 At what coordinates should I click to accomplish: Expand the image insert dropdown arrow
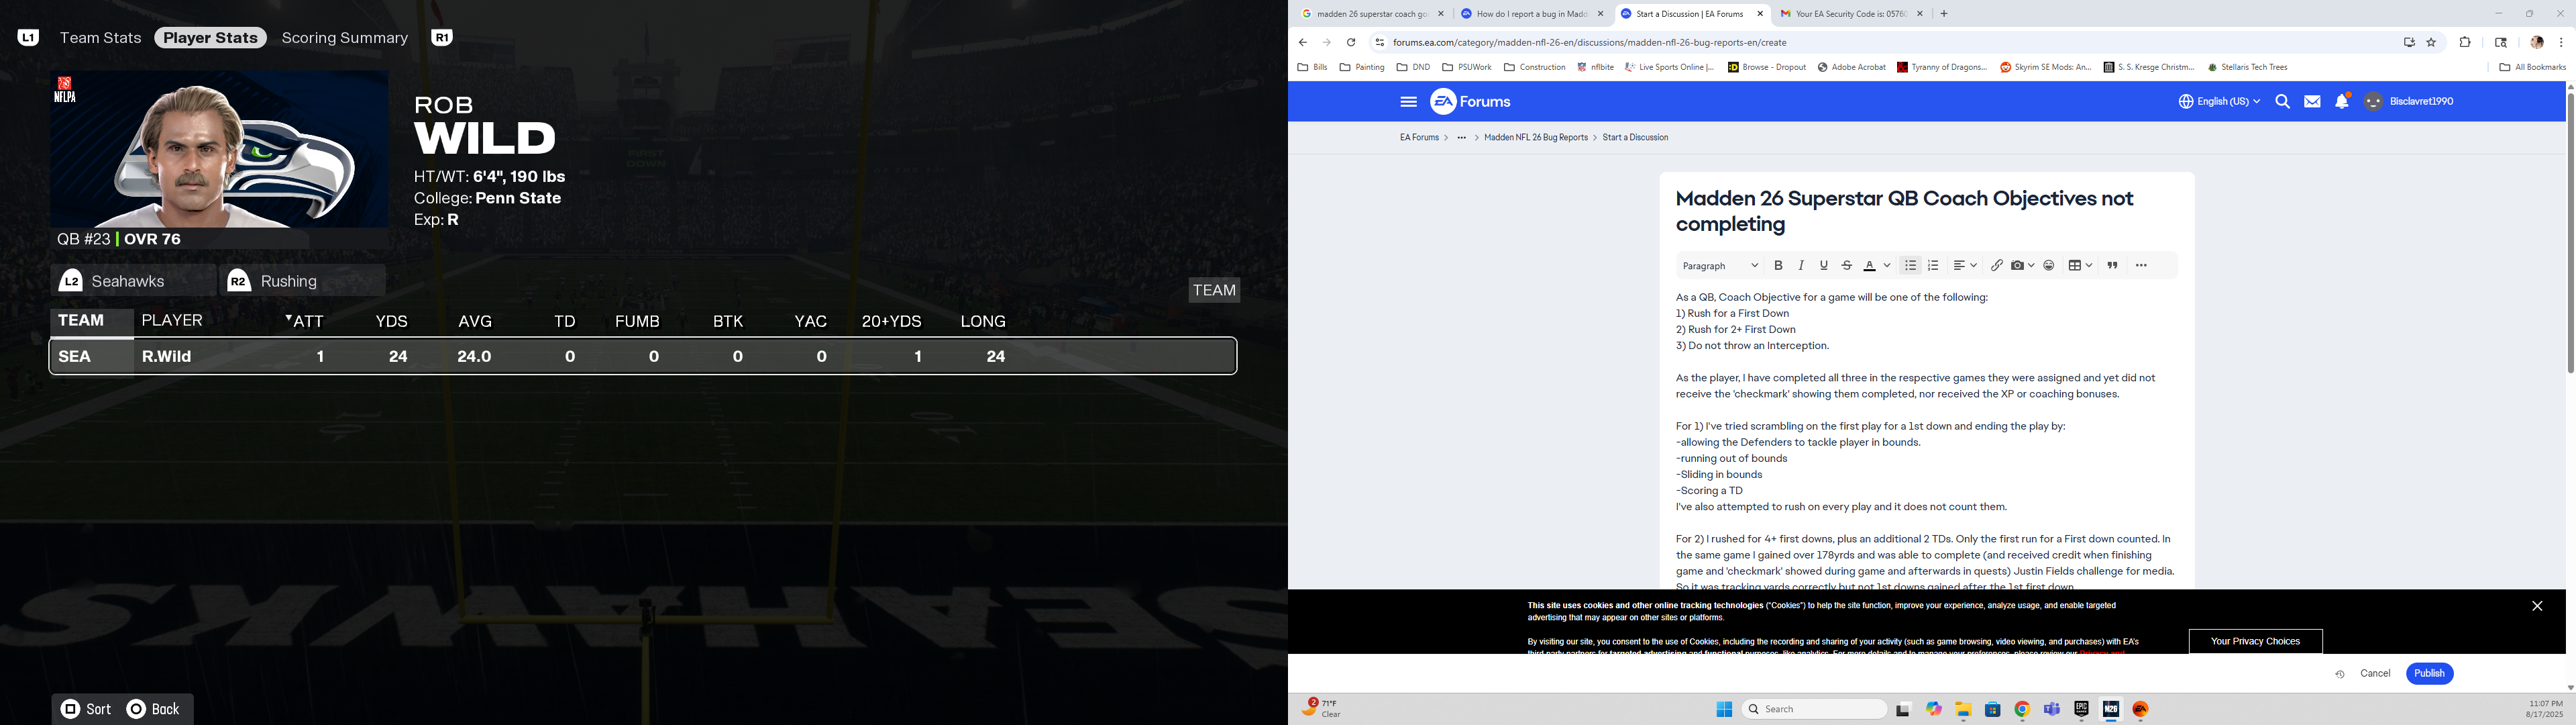pos(2031,265)
